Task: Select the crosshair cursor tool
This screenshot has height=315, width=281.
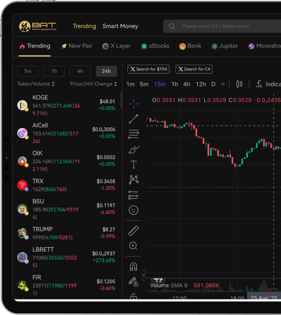Action: (x=133, y=103)
